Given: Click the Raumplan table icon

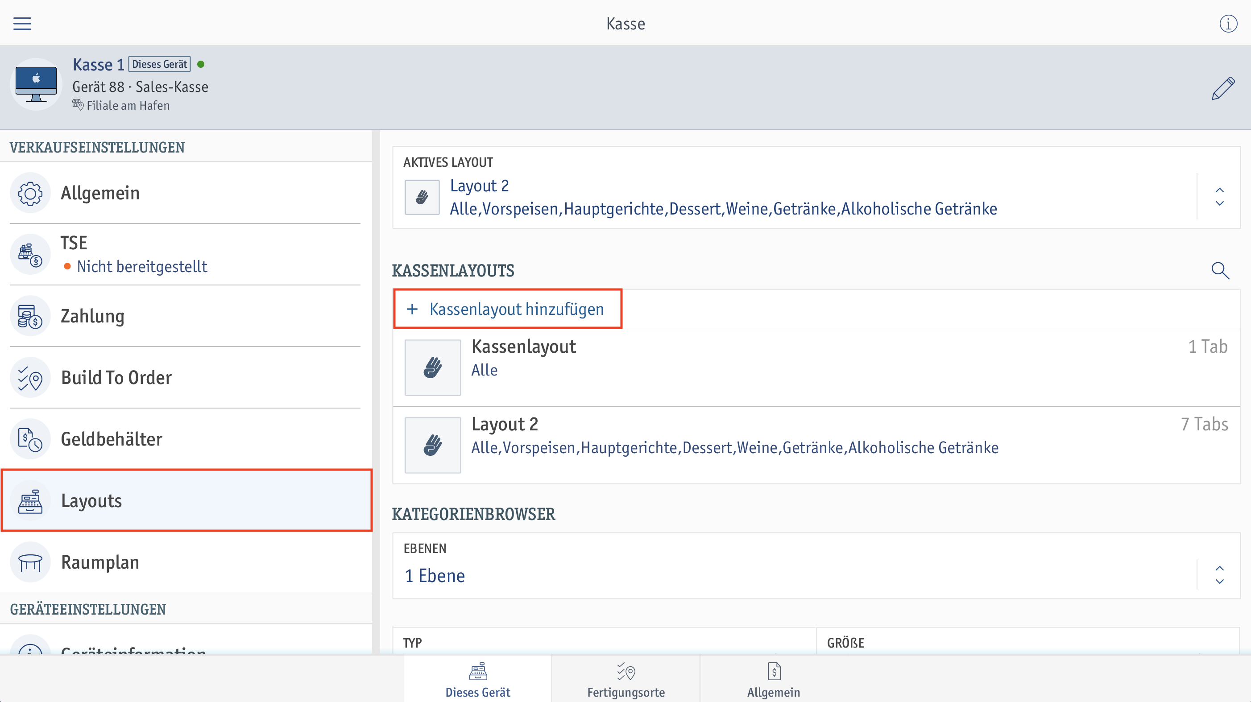Looking at the screenshot, I should [30, 562].
